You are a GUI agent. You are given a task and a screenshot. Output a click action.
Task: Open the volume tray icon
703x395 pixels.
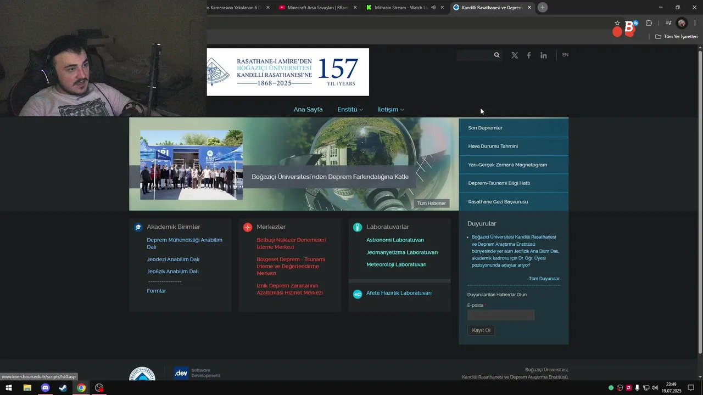[x=655, y=388]
